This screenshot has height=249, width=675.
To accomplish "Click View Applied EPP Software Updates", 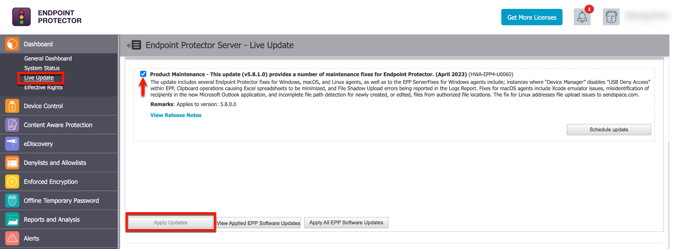I will 258,223.
